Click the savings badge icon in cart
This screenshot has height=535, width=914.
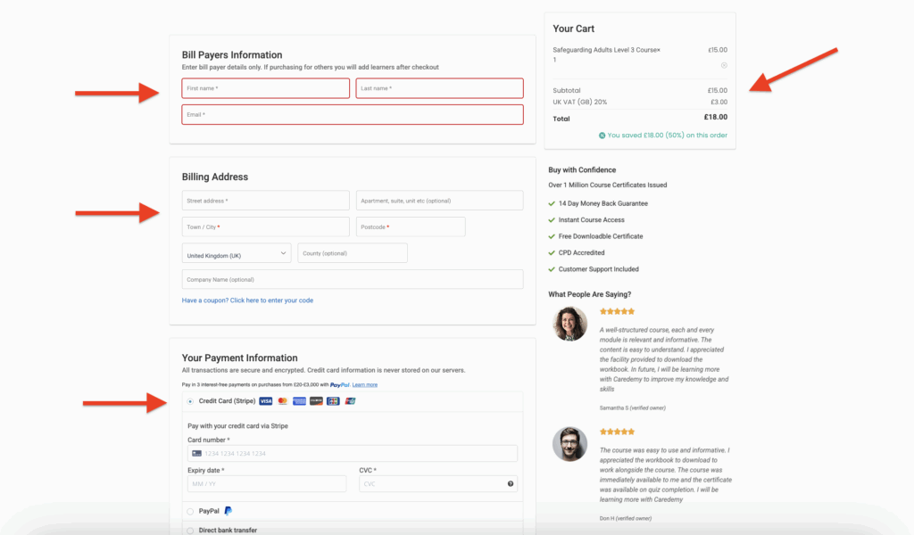pos(602,136)
